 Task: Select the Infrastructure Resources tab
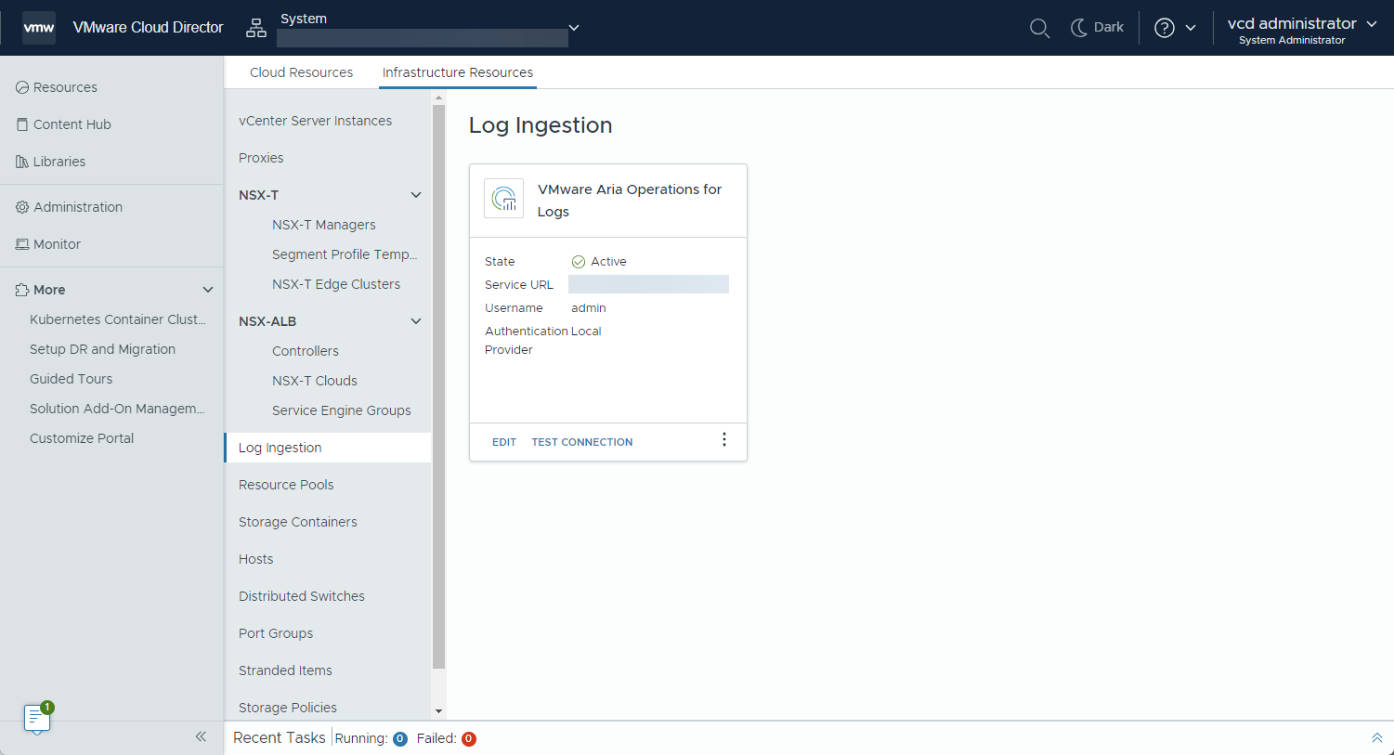458,72
